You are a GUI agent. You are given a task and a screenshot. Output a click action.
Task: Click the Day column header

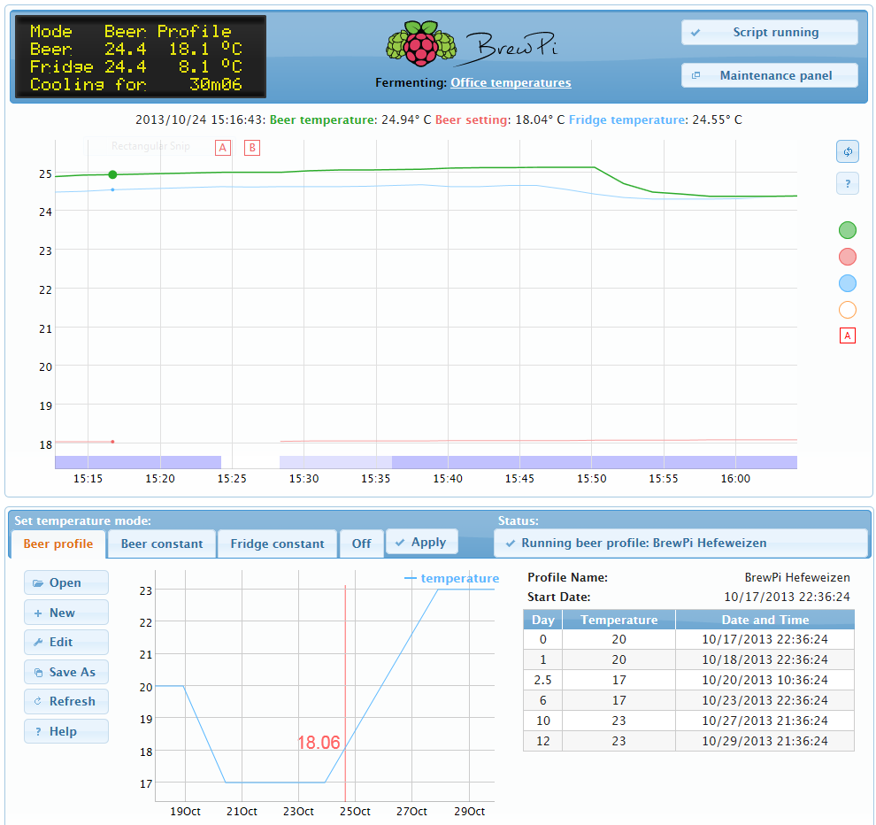click(x=542, y=620)
